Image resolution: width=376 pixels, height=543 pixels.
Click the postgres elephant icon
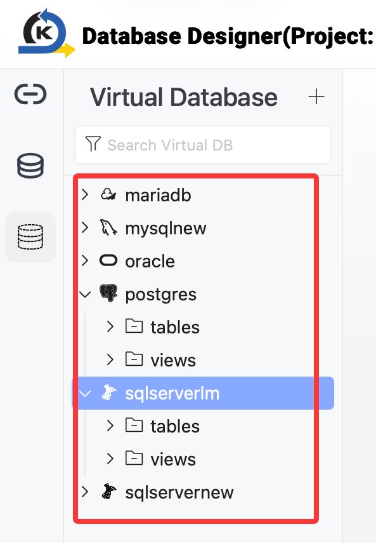tap(108, 293)
